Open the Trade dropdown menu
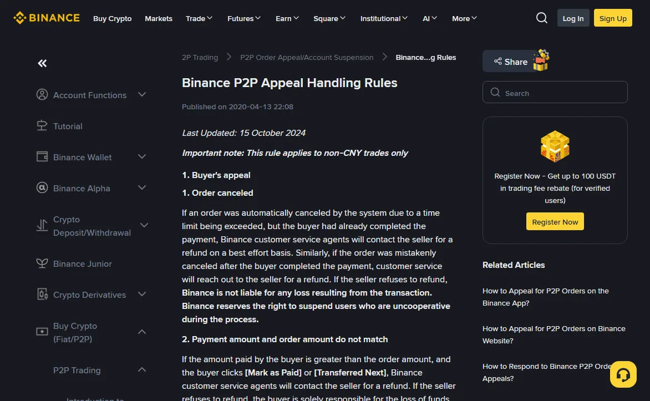Image resolution: width=650 pixels, height=401 pixels. pyautogui.click(x=199, y=18)
